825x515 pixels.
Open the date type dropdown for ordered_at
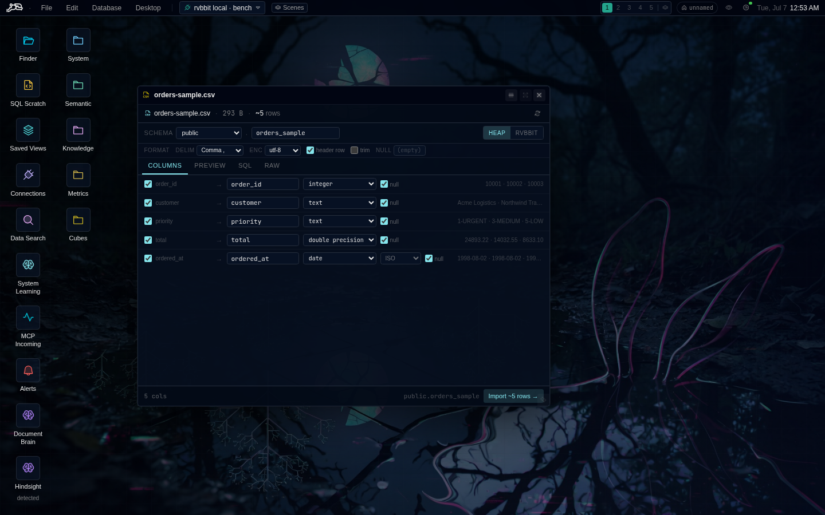pos(340,258)
